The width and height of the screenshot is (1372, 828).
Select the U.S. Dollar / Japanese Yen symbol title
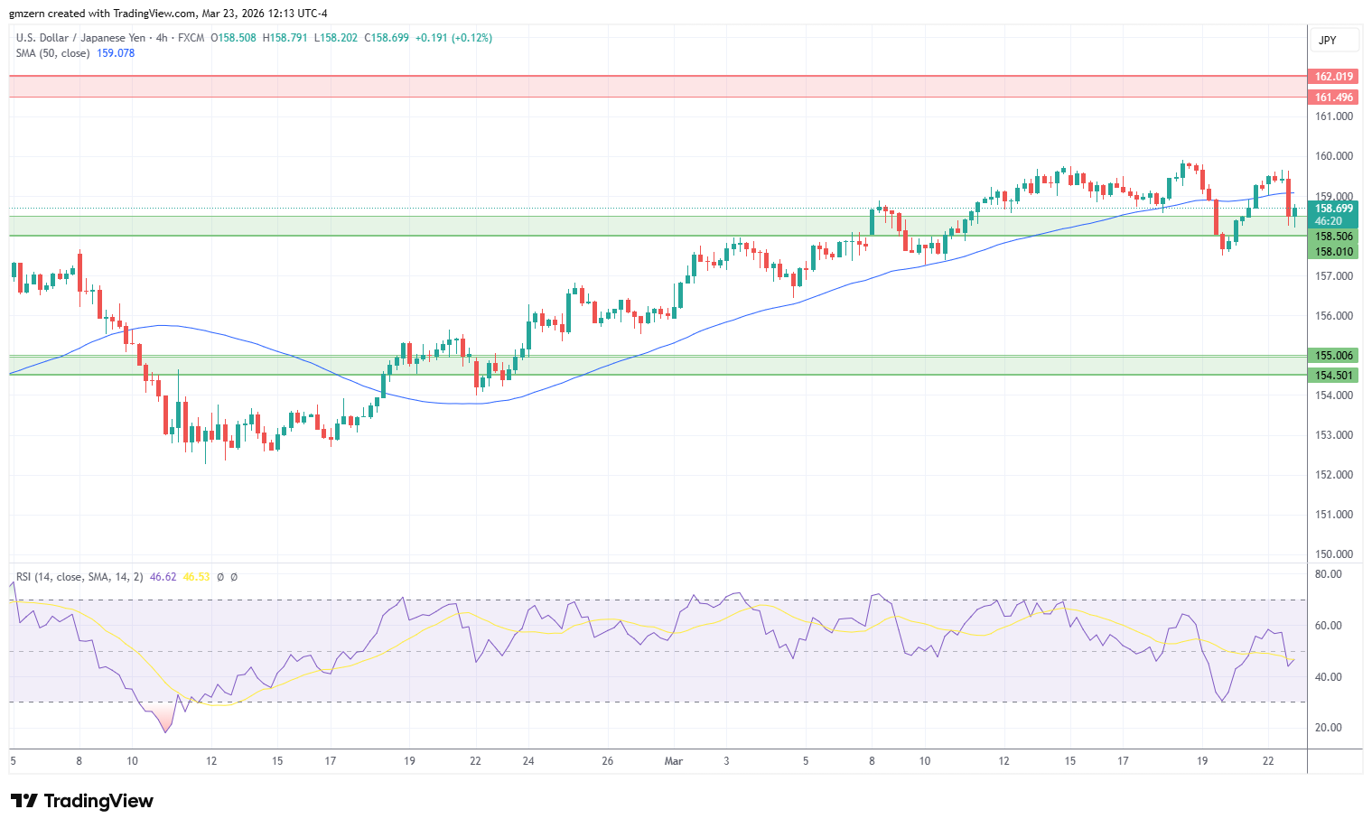[x=80, y=38]
